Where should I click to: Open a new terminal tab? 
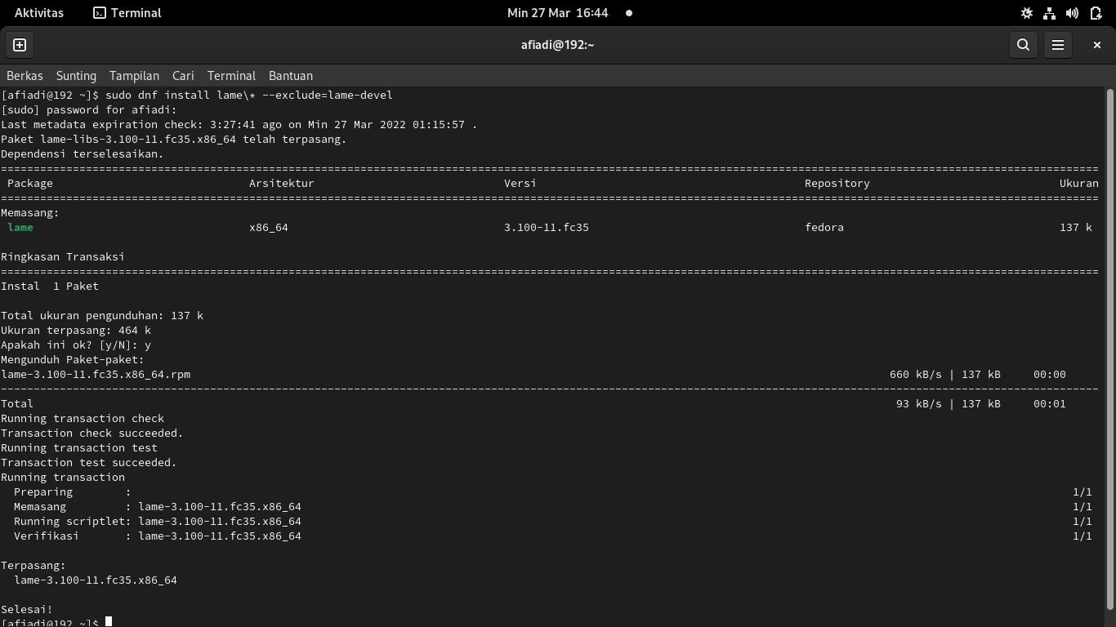pyautogui.click(x=20, y=45)
